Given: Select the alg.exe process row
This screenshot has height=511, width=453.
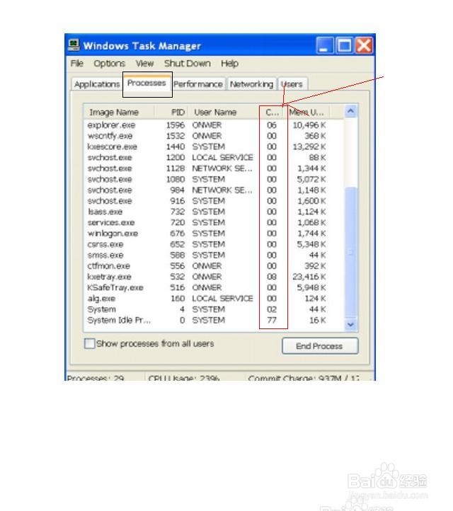Looking at the screenshot, I should tap(214, 298).
